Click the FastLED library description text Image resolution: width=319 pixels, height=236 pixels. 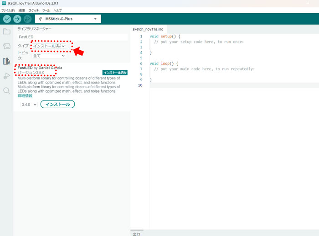[x=69, y=84]
